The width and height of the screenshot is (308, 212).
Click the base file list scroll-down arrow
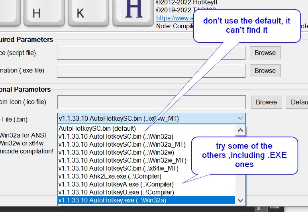(x=240, y=200)
